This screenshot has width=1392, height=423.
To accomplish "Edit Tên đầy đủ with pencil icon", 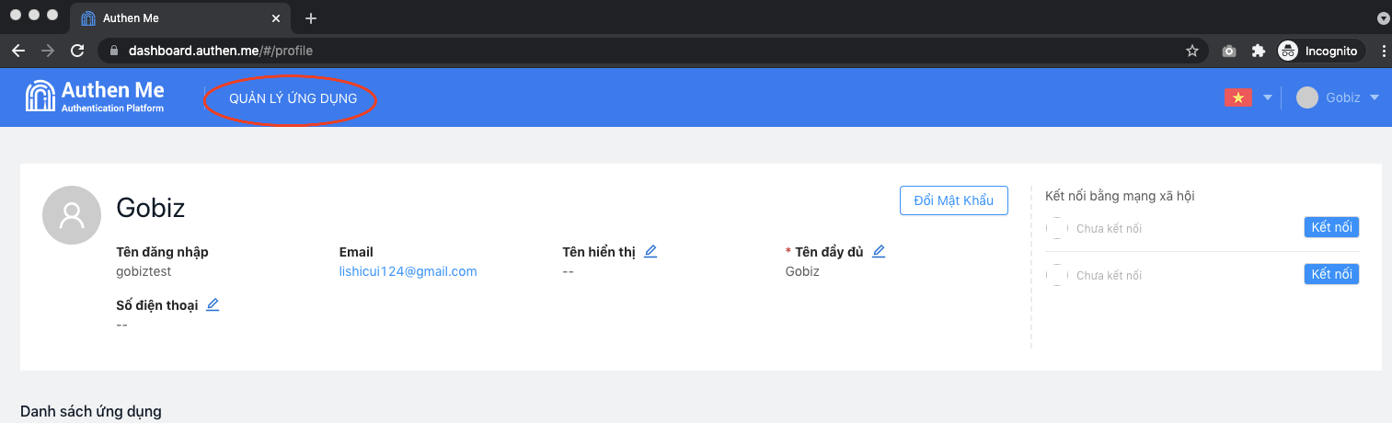I will click(x=879, y=251).
